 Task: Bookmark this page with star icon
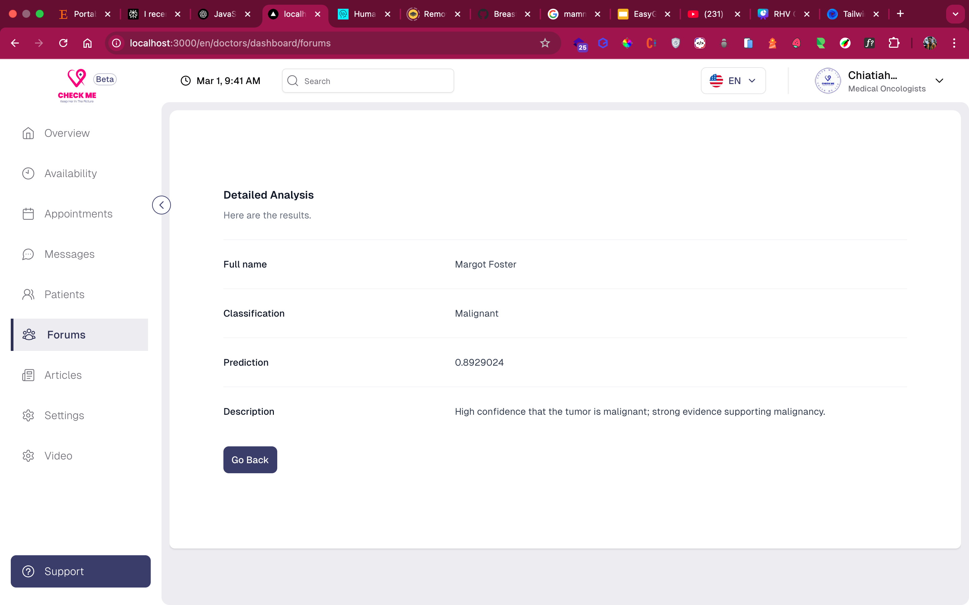pos(545,43)
